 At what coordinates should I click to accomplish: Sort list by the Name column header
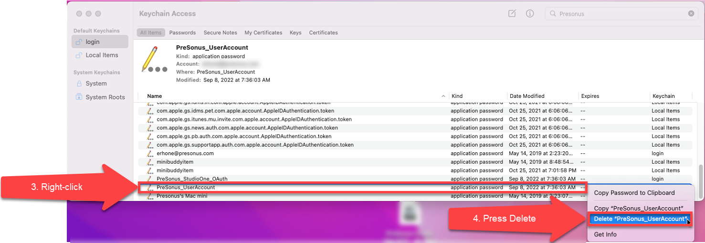pos(155,96)
